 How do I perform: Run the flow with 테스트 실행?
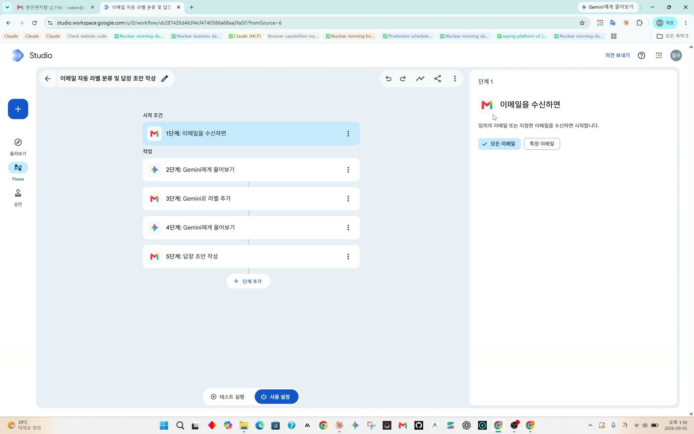[x=228, y=397]
